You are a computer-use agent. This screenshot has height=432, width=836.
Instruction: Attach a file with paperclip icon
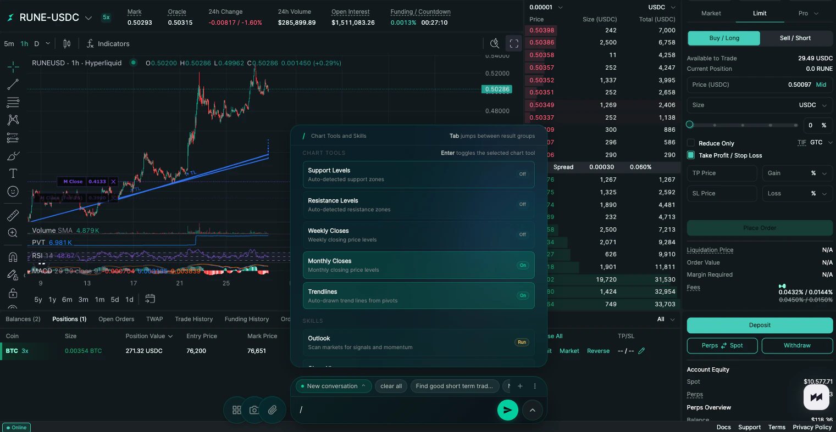tap(272, 410)
